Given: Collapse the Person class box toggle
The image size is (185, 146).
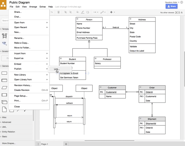Looking at the screenshot, I should (x=77, y=19).
